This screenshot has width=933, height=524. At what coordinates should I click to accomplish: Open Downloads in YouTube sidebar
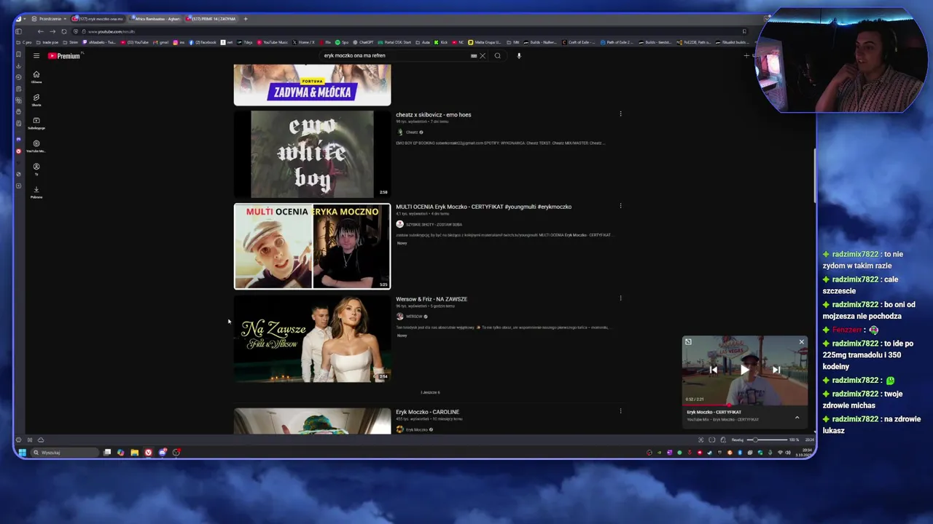[x=36, y=192]
